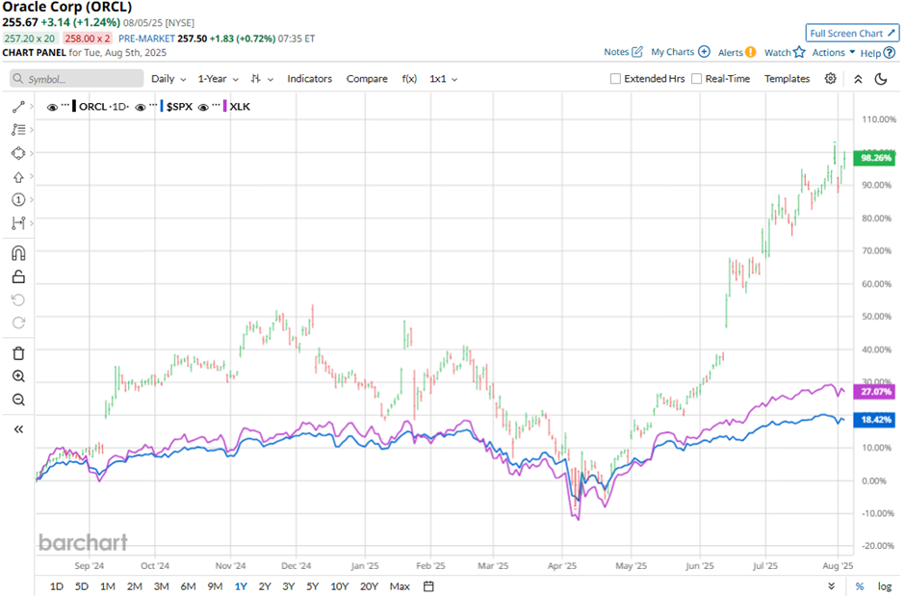Enable Extended Hrs checkbox
The image size is (905, 596).
pos(615,78)
